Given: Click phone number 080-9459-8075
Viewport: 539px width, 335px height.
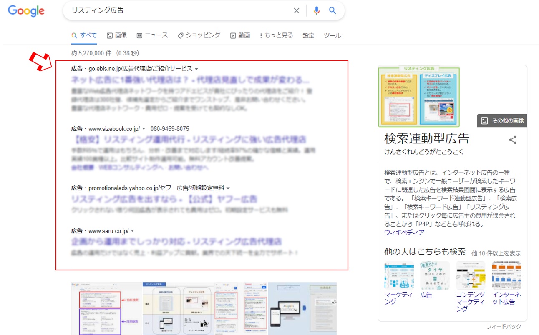Looking at the screenshot, I should point(170,129).
